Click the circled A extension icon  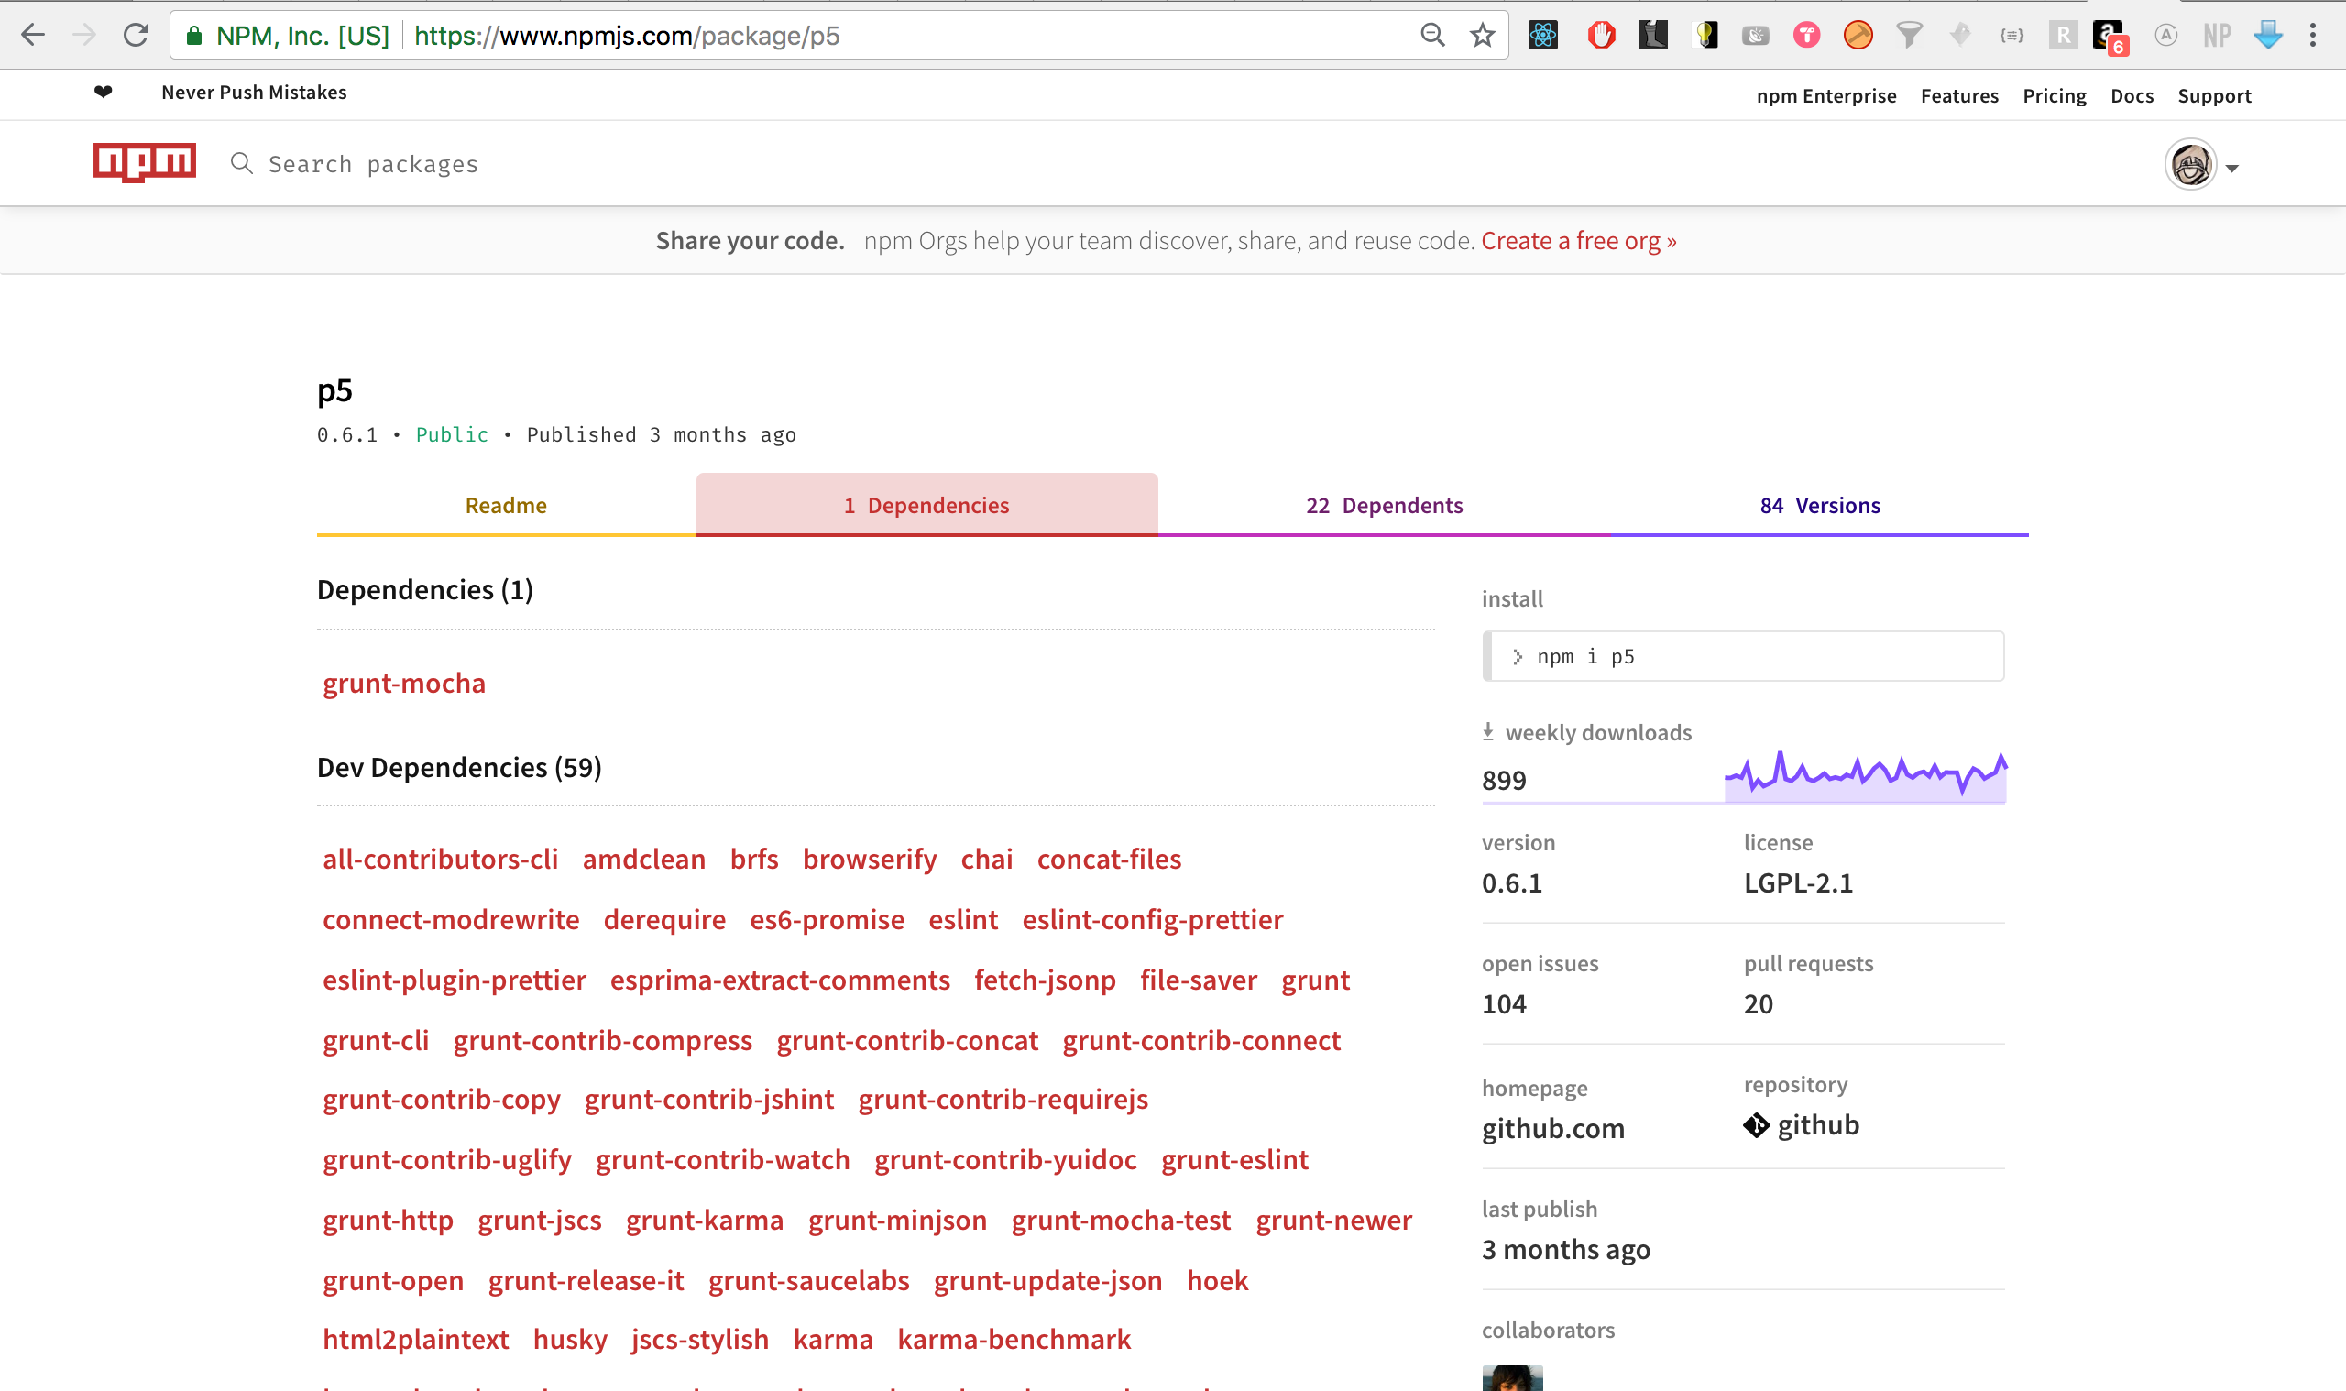(2165, 36)
